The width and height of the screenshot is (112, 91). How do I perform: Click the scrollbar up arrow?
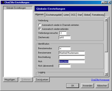click(106, 20)
